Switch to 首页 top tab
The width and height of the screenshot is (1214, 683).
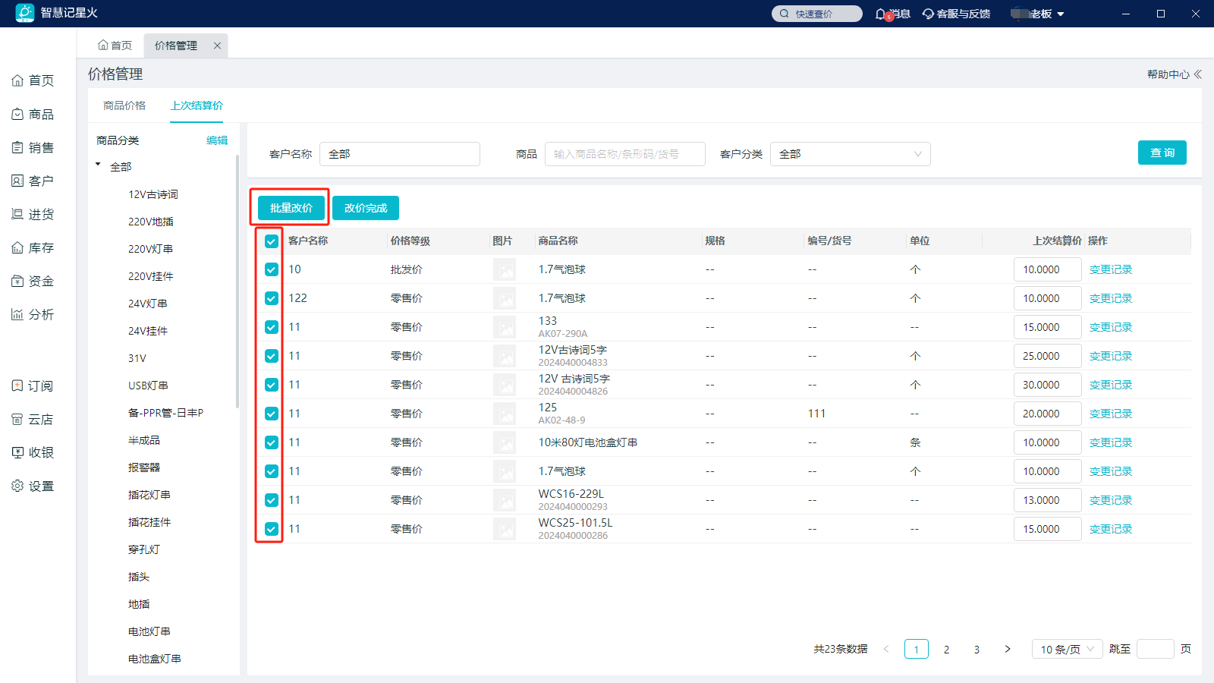coord(115,46)
